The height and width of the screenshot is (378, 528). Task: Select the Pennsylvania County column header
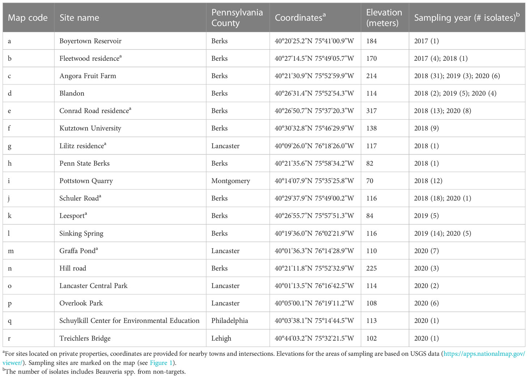pos(237,18)
